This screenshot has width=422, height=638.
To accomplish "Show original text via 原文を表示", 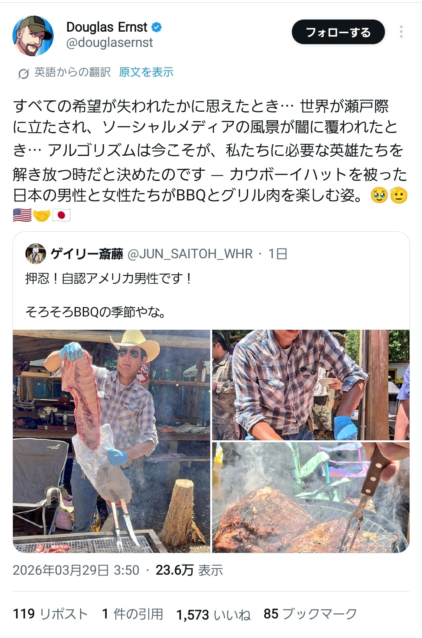I will click(146, 72).
